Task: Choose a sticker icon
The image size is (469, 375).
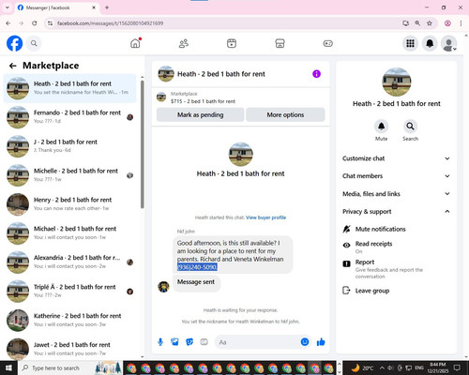Action: point(189,342)
